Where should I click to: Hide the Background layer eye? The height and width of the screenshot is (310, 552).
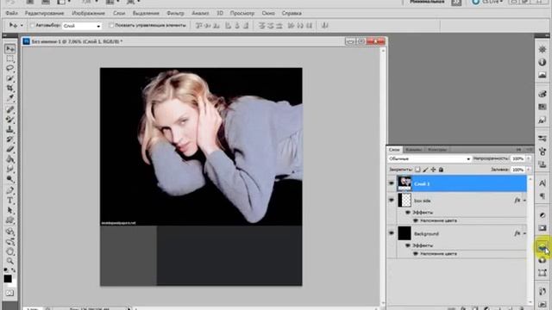[391, 233]
